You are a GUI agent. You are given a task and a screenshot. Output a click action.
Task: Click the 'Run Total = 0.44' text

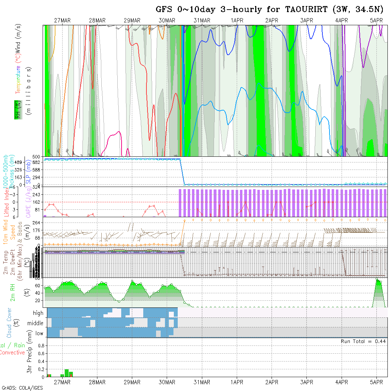click(x=363, y=341)
